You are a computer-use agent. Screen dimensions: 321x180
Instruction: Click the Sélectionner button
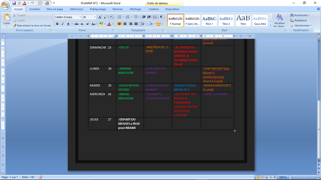pyautogui.click(x=301, y=26)
